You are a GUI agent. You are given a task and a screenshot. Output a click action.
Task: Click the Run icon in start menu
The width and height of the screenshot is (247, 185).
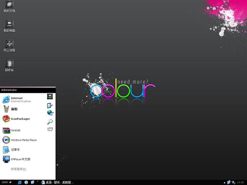coord(50,129)
